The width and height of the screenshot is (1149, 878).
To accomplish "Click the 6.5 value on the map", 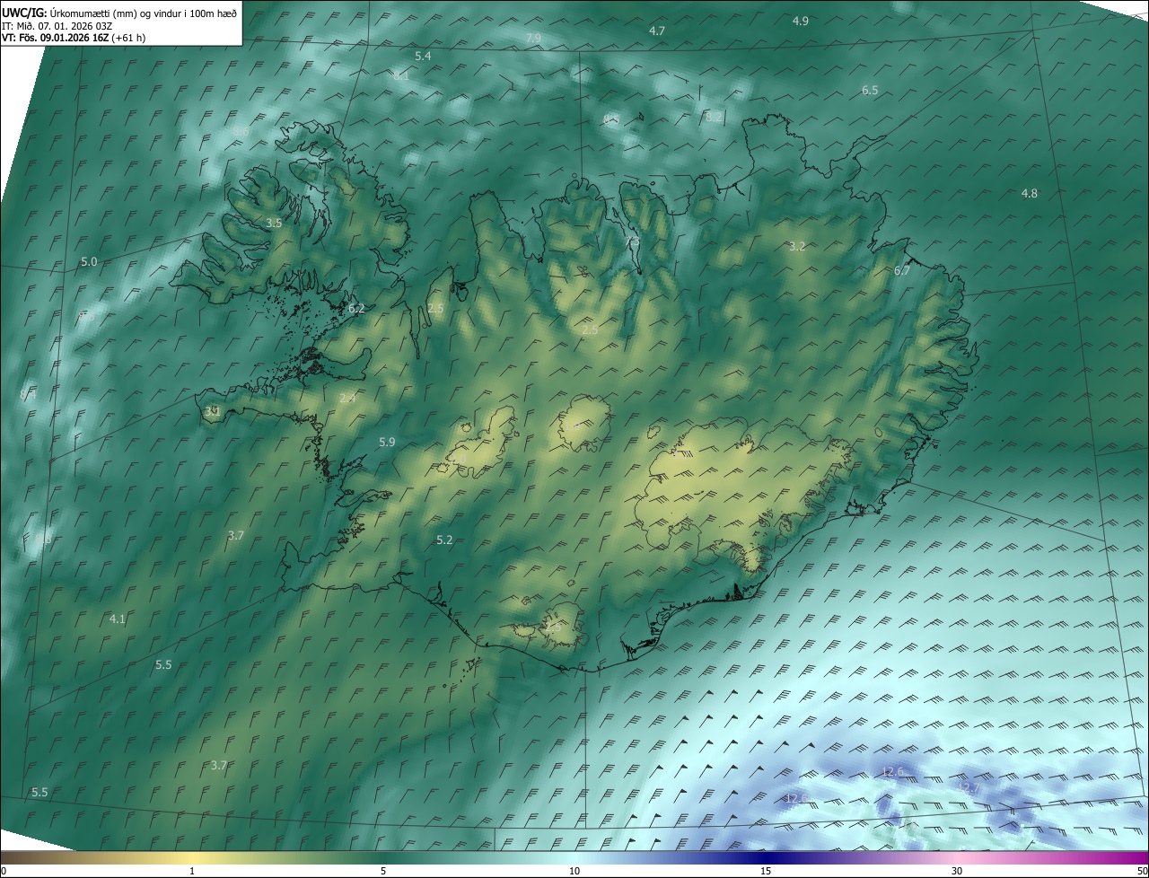I will pos(870,90).
